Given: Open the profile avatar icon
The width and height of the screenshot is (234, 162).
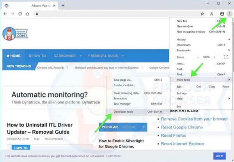Looking at the screenshot, I should pyautogui.click(x=222, y=14).
